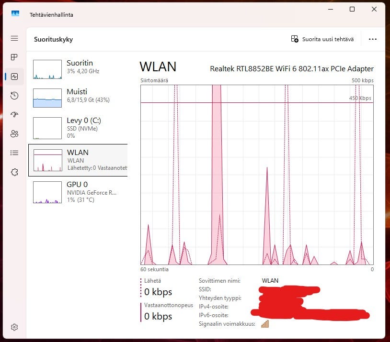390x342 pixels.
Task: Click the Realtek RTL8852BE adapter name
Action: click(292, 69)
